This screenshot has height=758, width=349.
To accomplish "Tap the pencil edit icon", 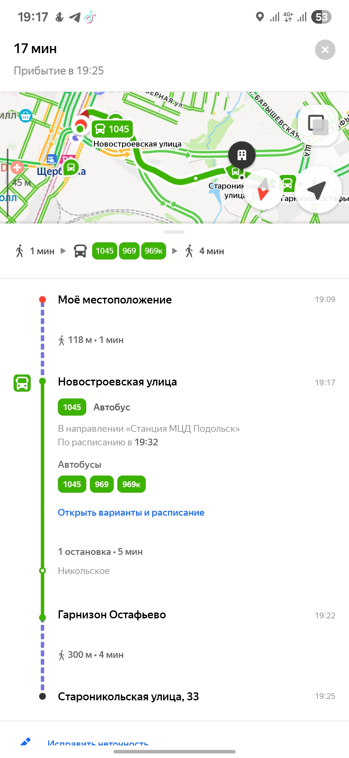I will tap(25, 742).
